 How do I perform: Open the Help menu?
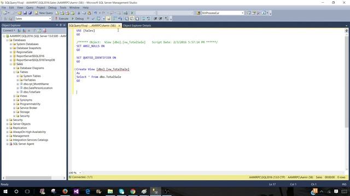click(x=86, y=8)
